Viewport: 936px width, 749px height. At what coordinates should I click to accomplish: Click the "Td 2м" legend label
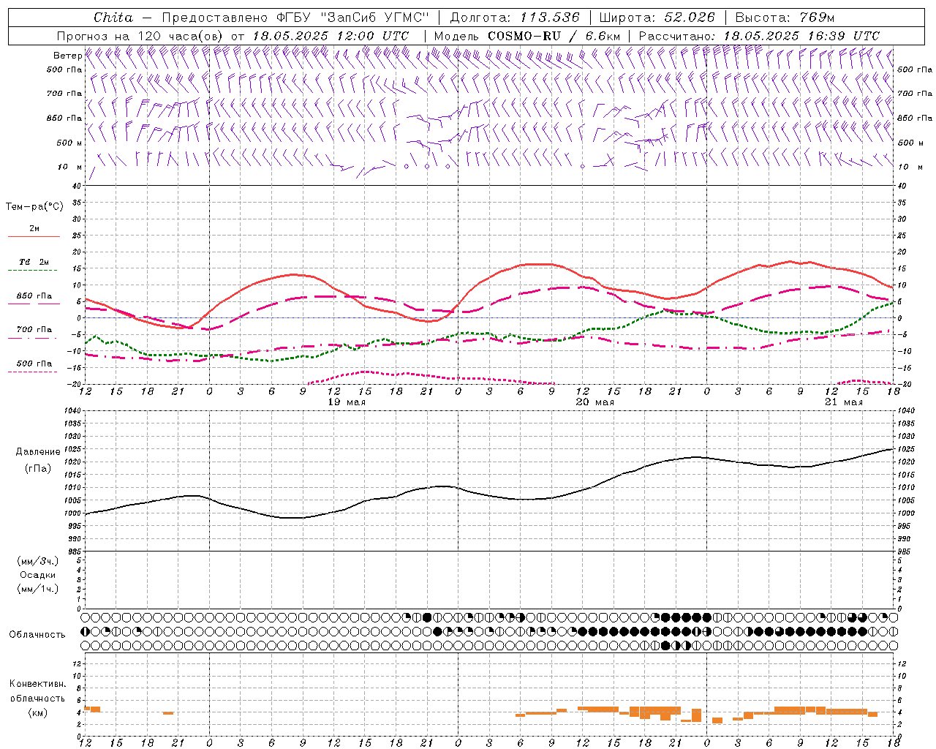34,262
